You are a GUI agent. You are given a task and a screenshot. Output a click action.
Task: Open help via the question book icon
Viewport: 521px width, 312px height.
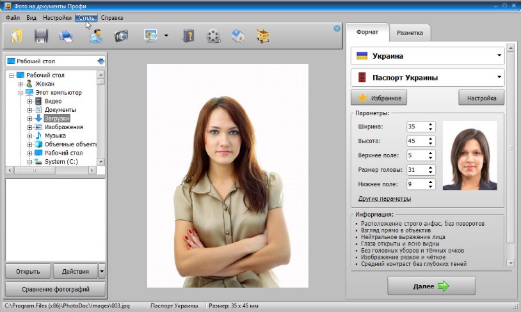(x=188, y=36)
